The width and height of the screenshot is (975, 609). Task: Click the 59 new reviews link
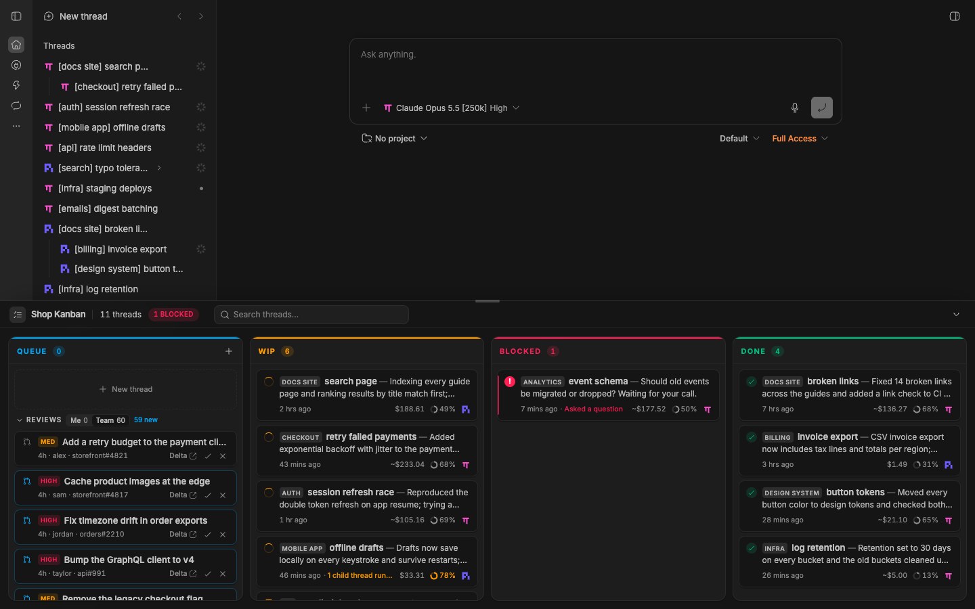pyautogui.click(x=146, y=420)
